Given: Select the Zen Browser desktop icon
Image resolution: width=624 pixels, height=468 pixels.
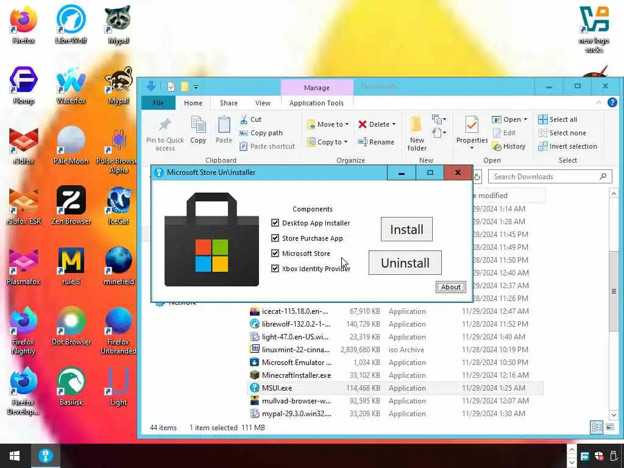Looking at the screenshot, I should pyautogui.click(x=71, y=205).
